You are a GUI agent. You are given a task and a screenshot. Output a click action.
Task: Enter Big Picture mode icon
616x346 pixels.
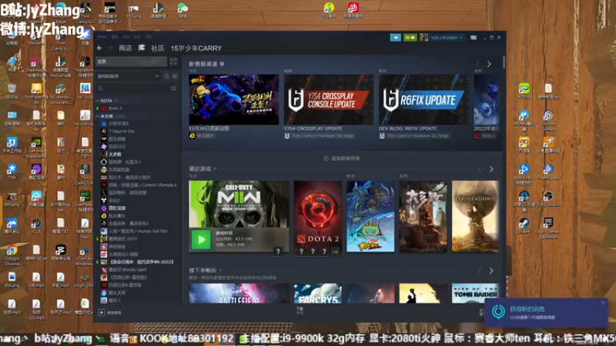[474, 38]
